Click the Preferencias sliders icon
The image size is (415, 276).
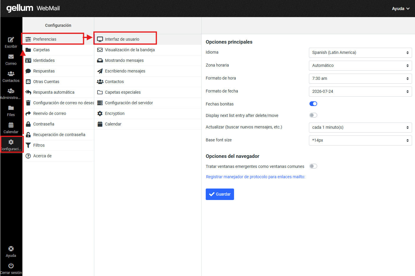[x=28, y=39]
